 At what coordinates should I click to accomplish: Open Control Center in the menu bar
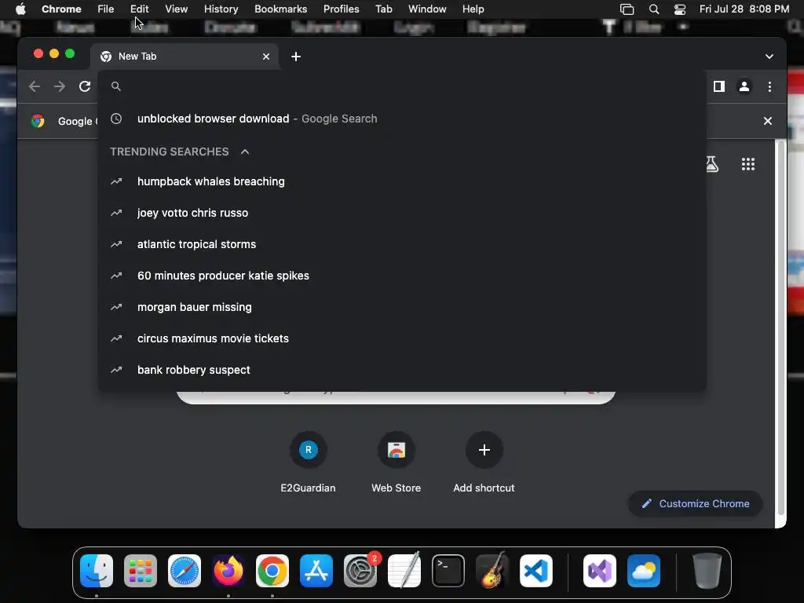[680, 9]
